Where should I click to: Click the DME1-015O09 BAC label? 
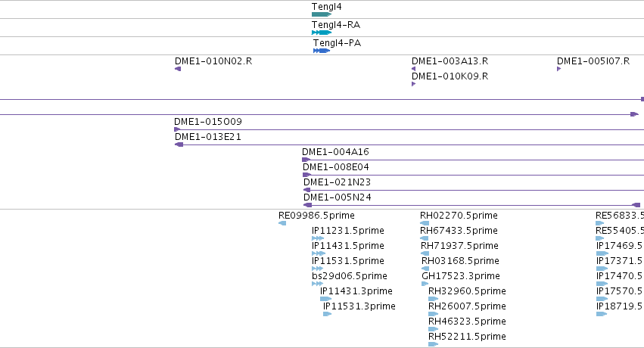pyautogui.click(x=208, y=122)
